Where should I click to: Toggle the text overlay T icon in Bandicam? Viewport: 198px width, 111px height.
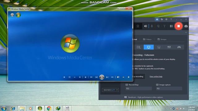click(164, 26)
